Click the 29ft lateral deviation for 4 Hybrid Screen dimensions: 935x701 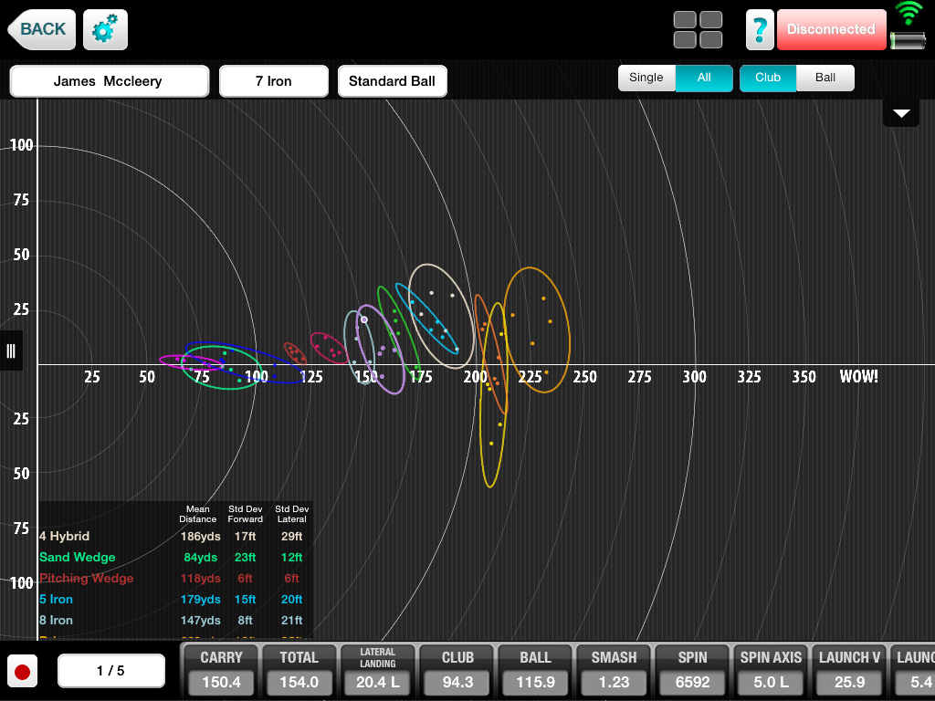[x=291, y=537]
